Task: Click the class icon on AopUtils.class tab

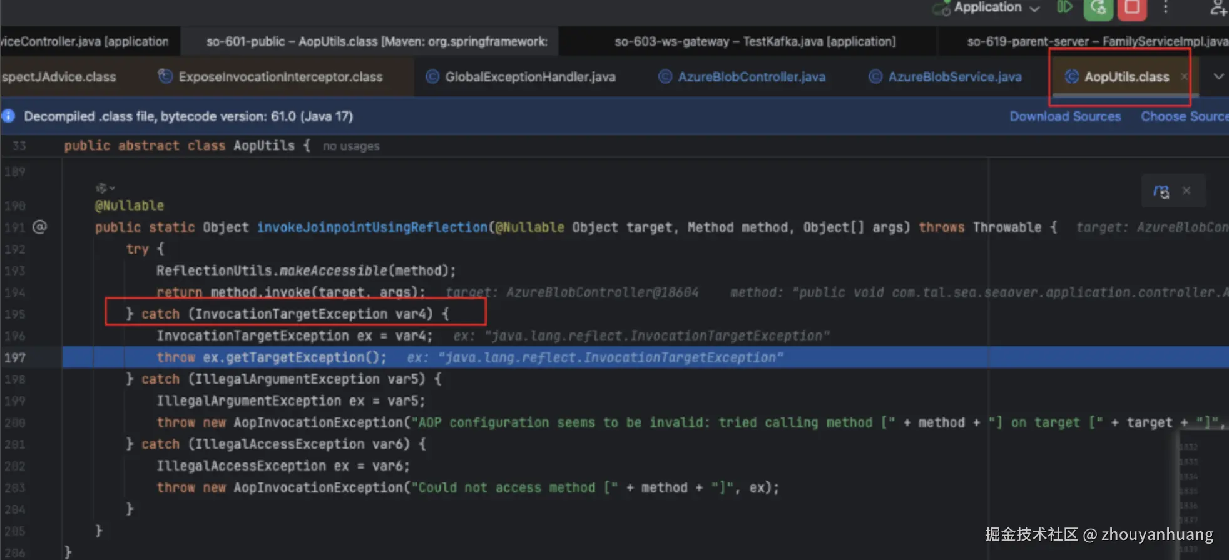Action: coord(1071,76)
